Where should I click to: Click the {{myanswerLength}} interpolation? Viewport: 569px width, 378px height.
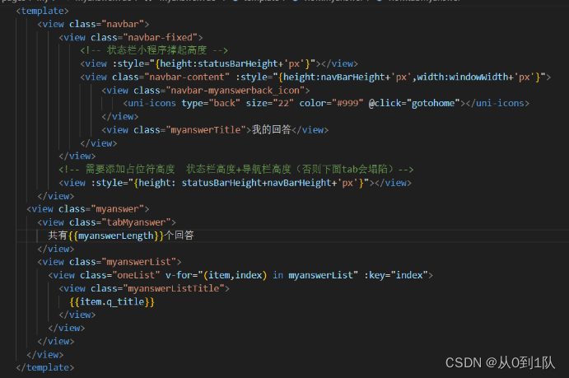(116, 236)
